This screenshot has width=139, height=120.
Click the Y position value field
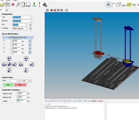click(17, 45)
